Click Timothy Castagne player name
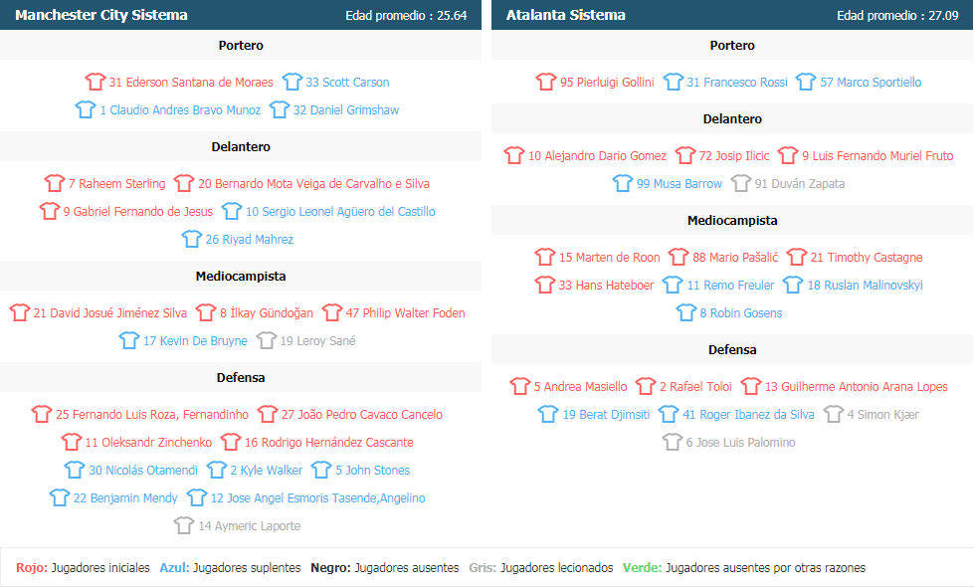The image size is (974, 588). click(867, 258)
